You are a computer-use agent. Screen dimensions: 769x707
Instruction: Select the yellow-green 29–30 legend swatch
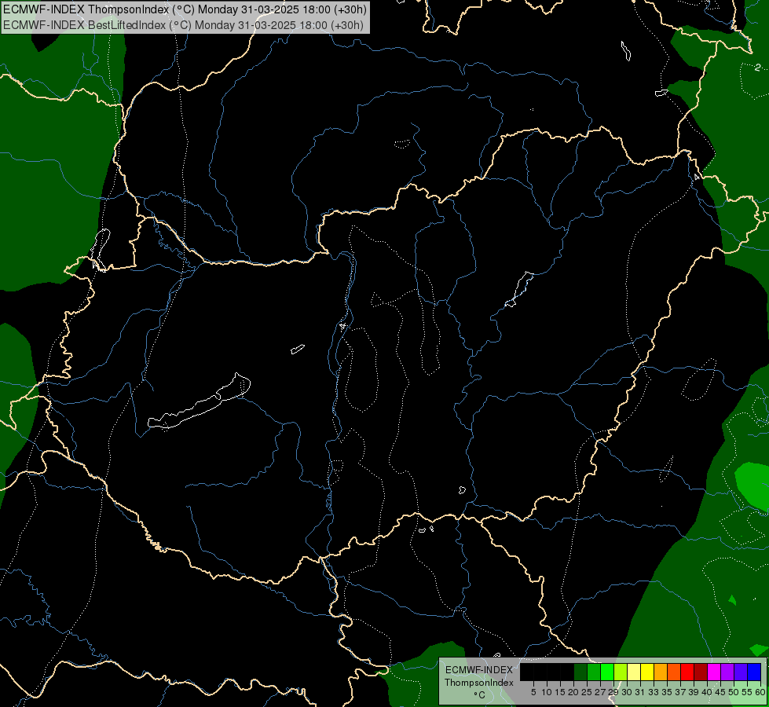tap(621, 672)
